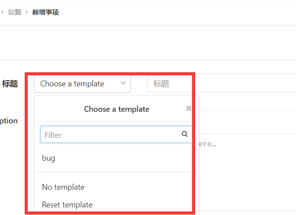The height and width of the screenshot is (215, 296).
Task: Choose the "No template" option
Action: pyautogui.click(x=63, y=187)
